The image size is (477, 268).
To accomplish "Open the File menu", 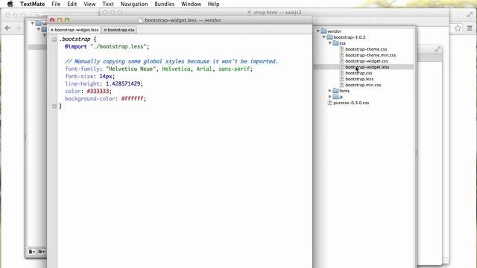I will coord(56,4).
